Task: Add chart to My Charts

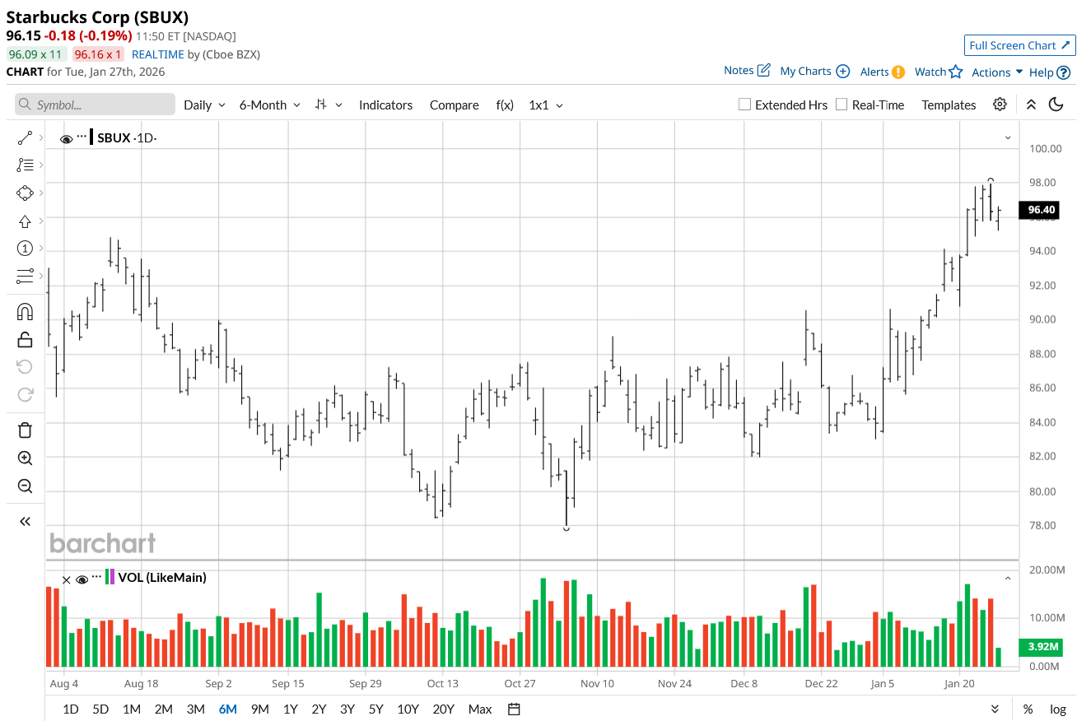Action: (814, 72)
